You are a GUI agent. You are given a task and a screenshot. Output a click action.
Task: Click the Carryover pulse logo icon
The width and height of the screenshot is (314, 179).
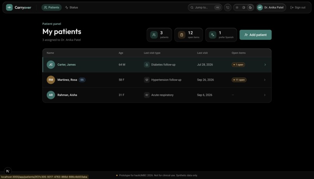coord(9,7)
